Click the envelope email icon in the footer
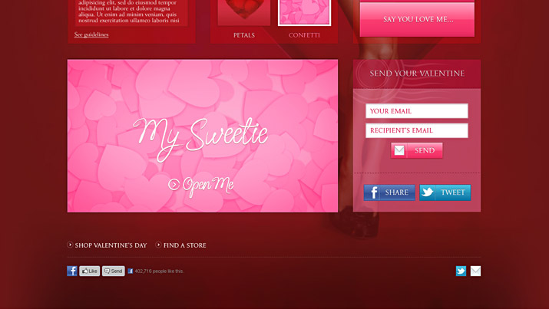This screenshot has height=309, width=549. point(476,271)
